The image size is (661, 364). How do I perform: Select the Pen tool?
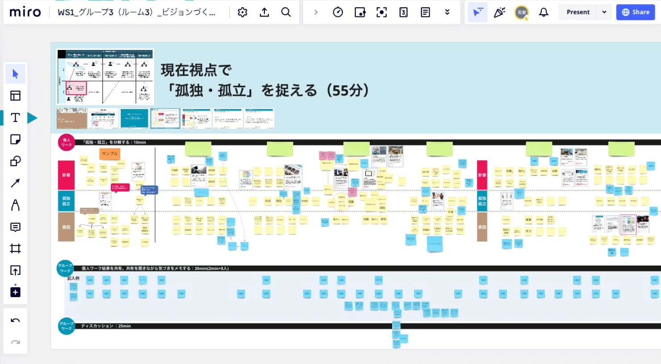16,205
